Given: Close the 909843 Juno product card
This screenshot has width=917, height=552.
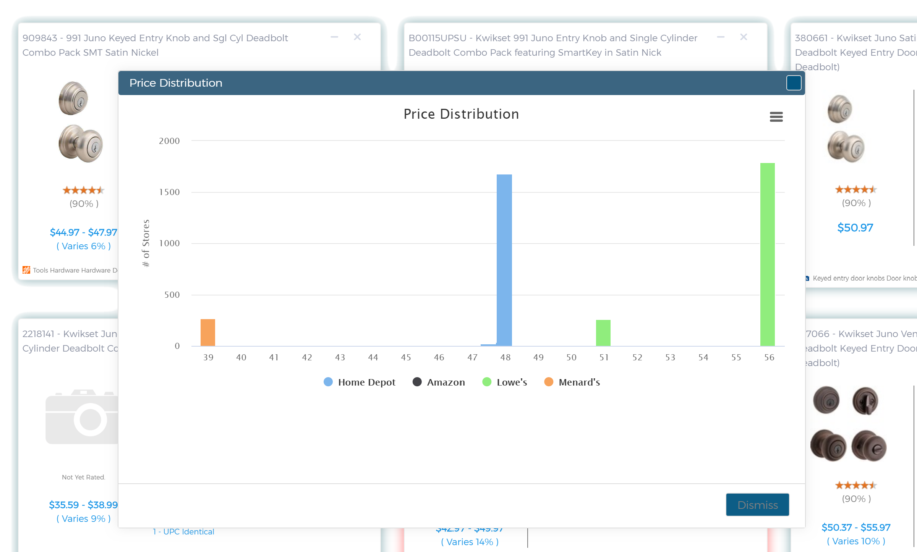Looking at the screenshot, I should (357, 37).
